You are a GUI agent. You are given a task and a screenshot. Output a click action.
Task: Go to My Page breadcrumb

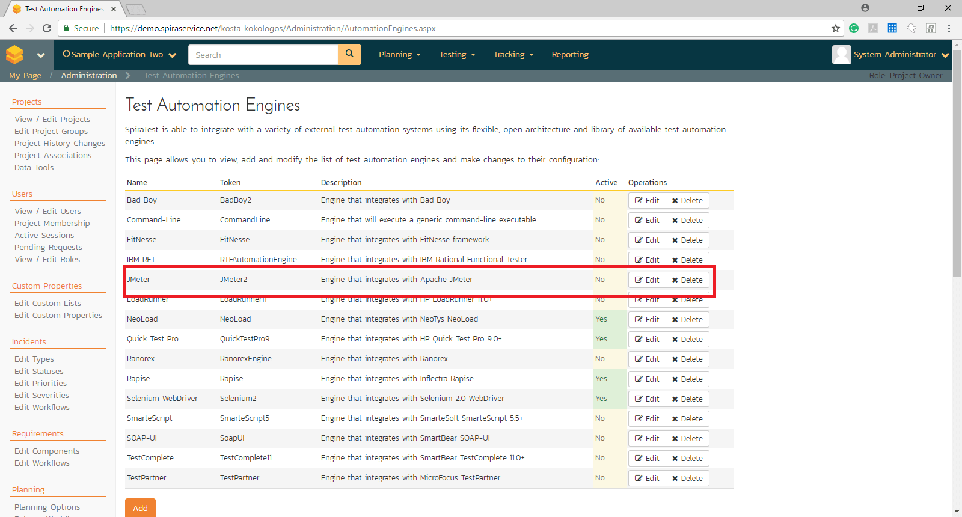click(x=25, y=75)
